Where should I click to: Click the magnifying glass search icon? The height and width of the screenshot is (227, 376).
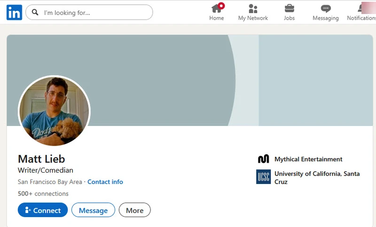(35, 13)
